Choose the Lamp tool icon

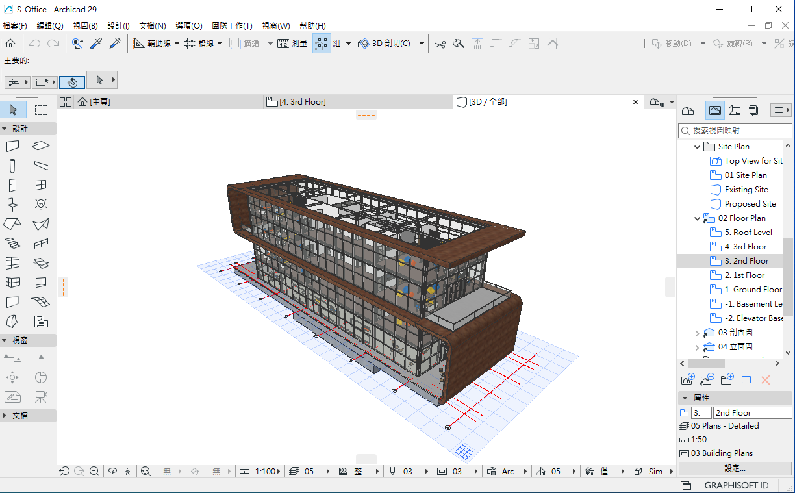(x=41, y=205)
